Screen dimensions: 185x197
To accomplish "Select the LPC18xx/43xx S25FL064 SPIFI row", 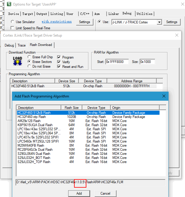I will [88, 133].
